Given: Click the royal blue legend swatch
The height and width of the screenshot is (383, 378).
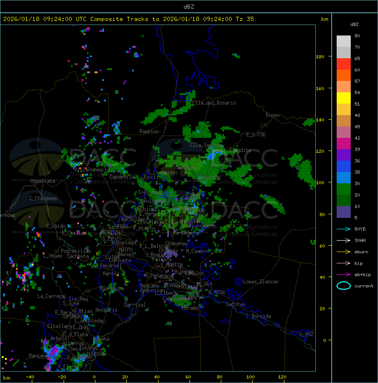Looking at the screenshot, I should [343, 166].
